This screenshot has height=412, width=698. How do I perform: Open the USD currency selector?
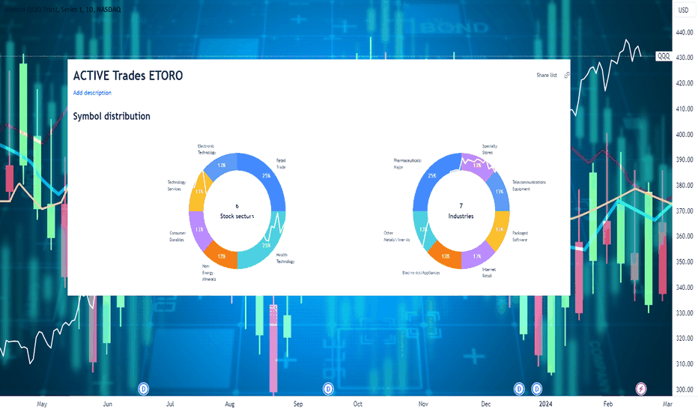(x=683, y=10)
